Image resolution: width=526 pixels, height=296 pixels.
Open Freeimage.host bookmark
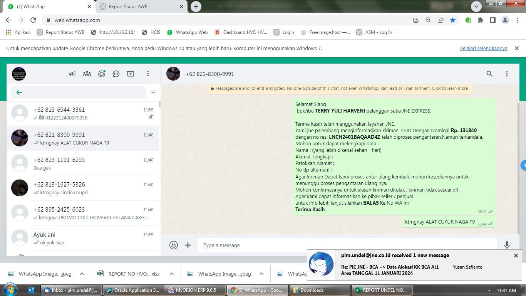(326, 32)
